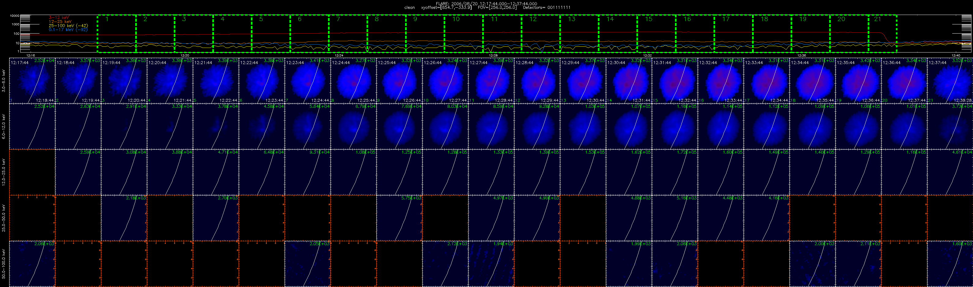Image resolution: width=973 pixels, height=287 pixels.
Task: Open the 3-6 keV image at 12:37:44
Action: click(x=950, y=80)
